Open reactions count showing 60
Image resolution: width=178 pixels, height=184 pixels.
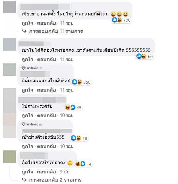(x=145, y=56)
